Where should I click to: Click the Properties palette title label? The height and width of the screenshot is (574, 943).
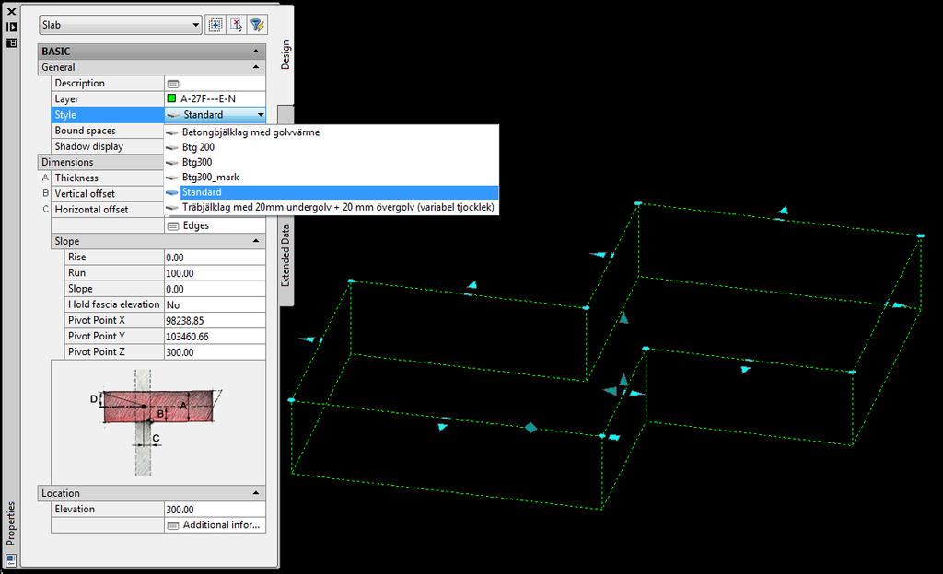pyautogui.click(x=10, y=523)
